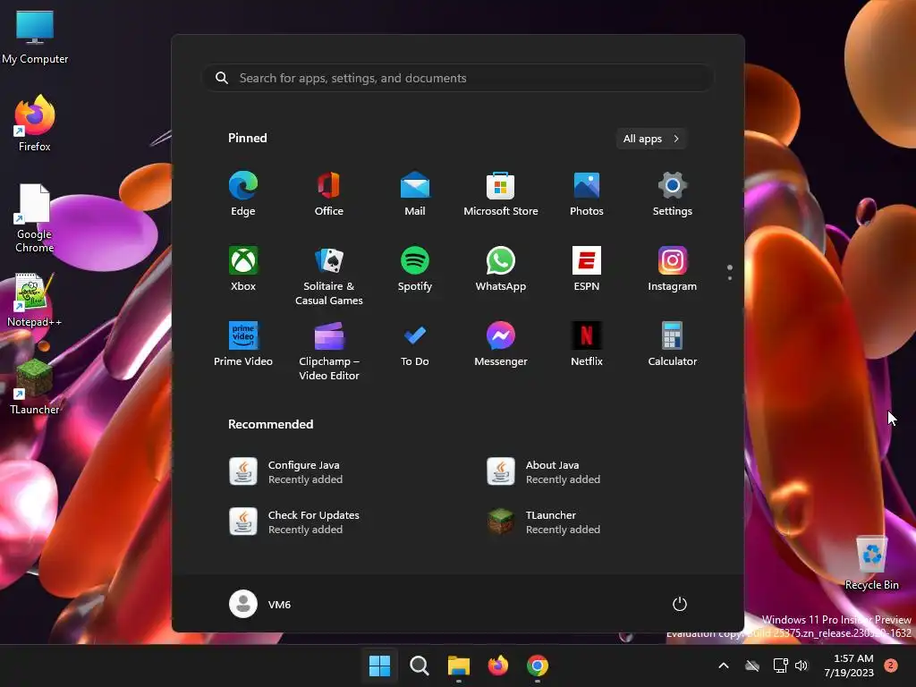Screen dimensions: 916x687
Task: Open Microsoft Store
Action: [501, 194]
